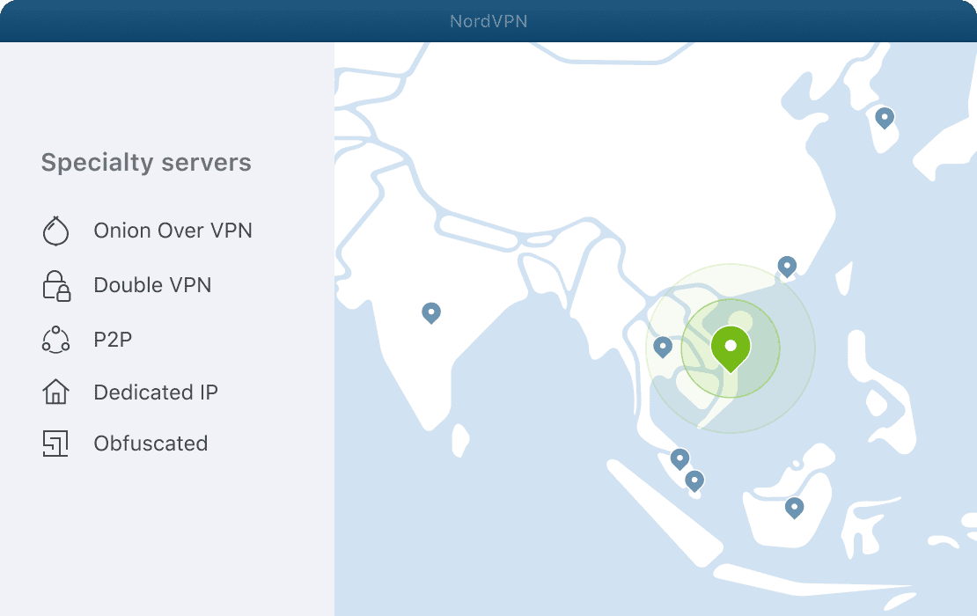Image resolution: width=977 pixels, height=616 pixels.
Task: Click the Specialty servers heading
Action: [x=145, y=162]
